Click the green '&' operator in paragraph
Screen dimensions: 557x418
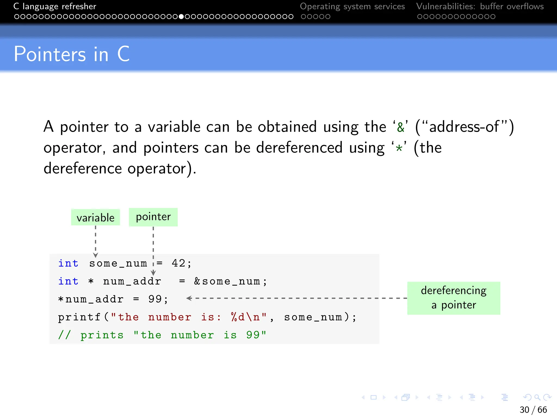click(401, 128)
